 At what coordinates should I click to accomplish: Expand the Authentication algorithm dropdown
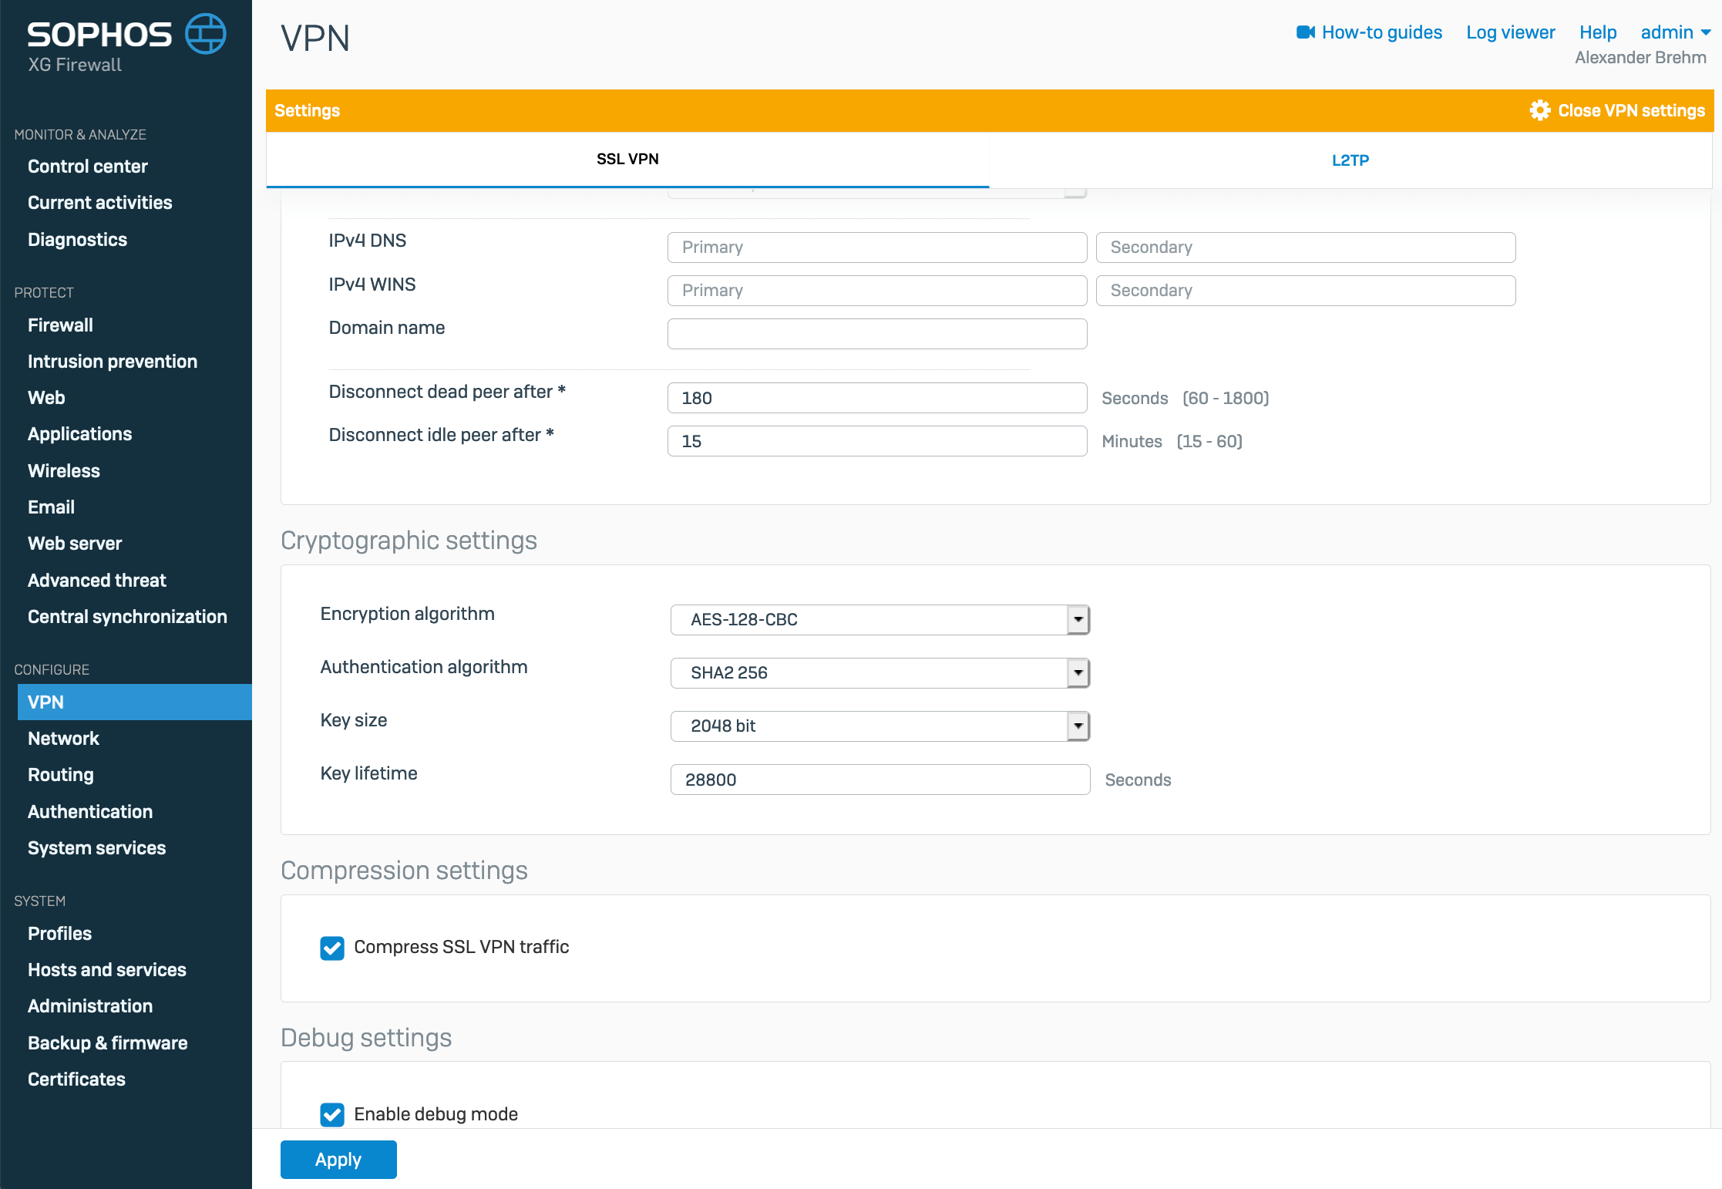(1078, 673)
